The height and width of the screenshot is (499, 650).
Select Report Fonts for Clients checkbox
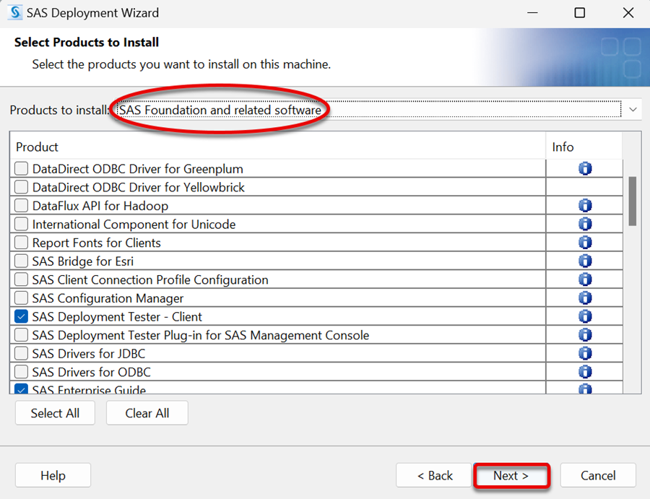click(21, 243)
